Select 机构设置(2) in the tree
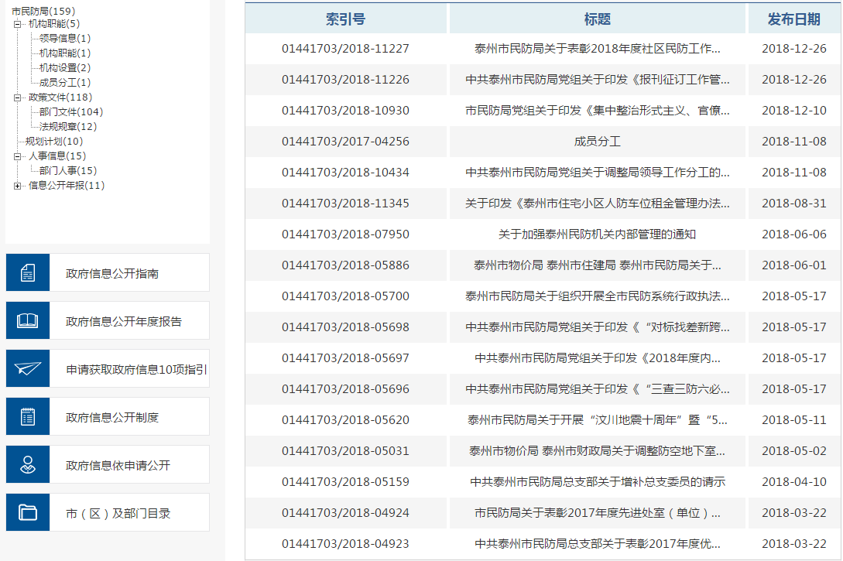The width and height of the screenshot is (843, 561). (65, 68)
